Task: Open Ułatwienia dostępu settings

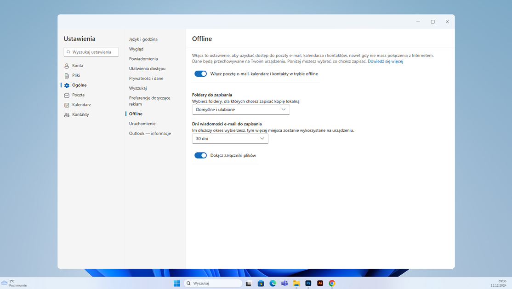Action: [x=147, y=68]
